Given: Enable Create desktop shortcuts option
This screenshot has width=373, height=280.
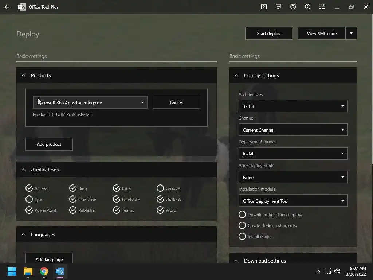Looking at the screenshot, I should [x=268, y=225].
